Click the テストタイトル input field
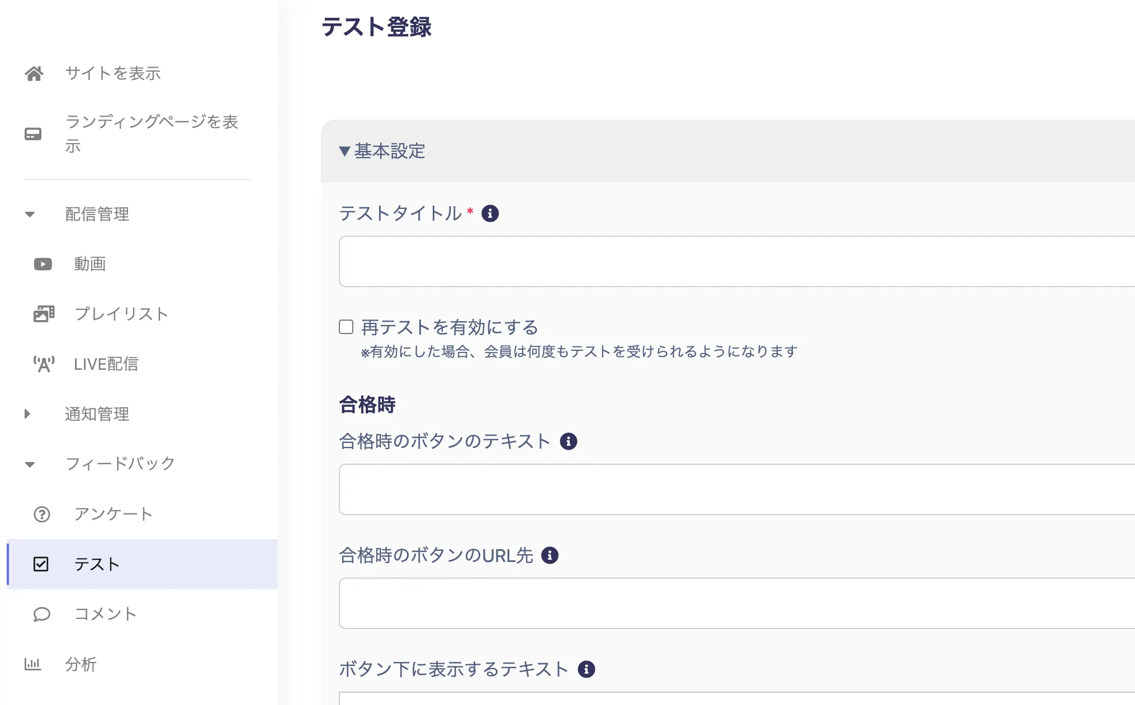The width and height of the screenshot is (1135, 705). [727, 261]
